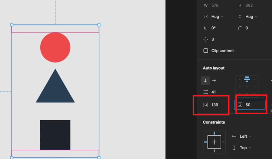Viewport: 272px width, 159px height.
Task: Click the frame's top-right resize handle
Action: [x=99, y=25]
